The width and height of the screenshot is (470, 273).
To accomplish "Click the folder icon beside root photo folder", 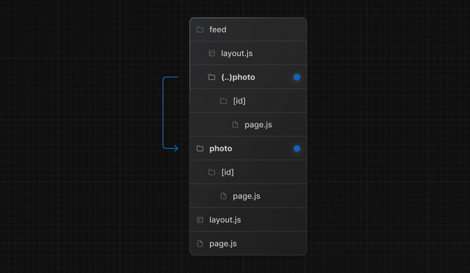I will (200, 149).
